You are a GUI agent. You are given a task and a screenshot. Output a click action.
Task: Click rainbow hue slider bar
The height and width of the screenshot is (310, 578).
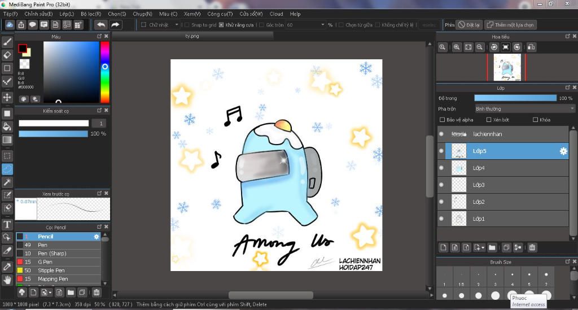tap(104, 72)
